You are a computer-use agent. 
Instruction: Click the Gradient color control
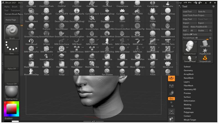click(9, 118)
